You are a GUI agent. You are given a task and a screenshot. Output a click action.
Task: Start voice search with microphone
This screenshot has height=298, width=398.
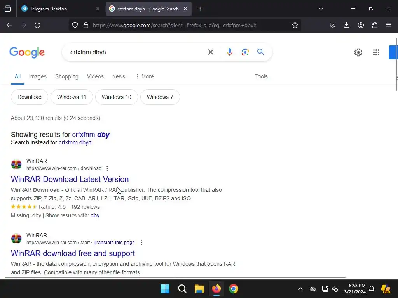[x=229, y=52]
